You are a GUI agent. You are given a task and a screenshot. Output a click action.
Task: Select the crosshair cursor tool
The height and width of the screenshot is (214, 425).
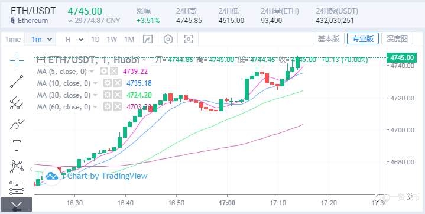(x=17, y=60)
